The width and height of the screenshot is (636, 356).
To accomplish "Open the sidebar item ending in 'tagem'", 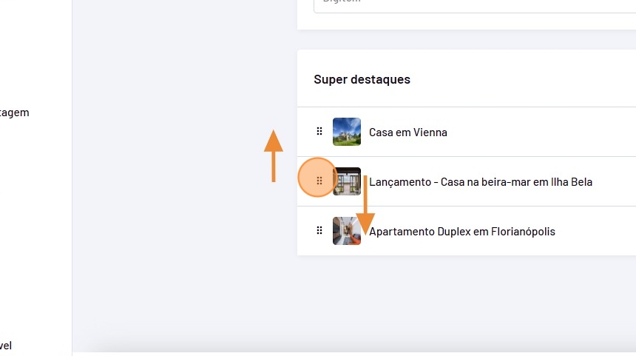I will click(15, 113).
